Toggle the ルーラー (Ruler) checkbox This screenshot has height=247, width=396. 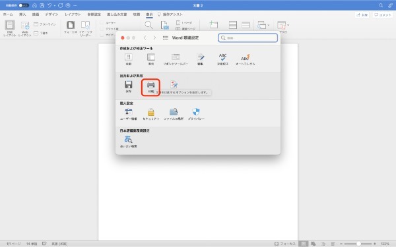click(102, 23)
